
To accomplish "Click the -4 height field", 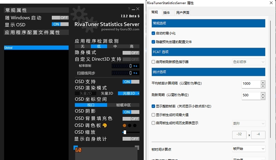I will (x=258, y=135).
